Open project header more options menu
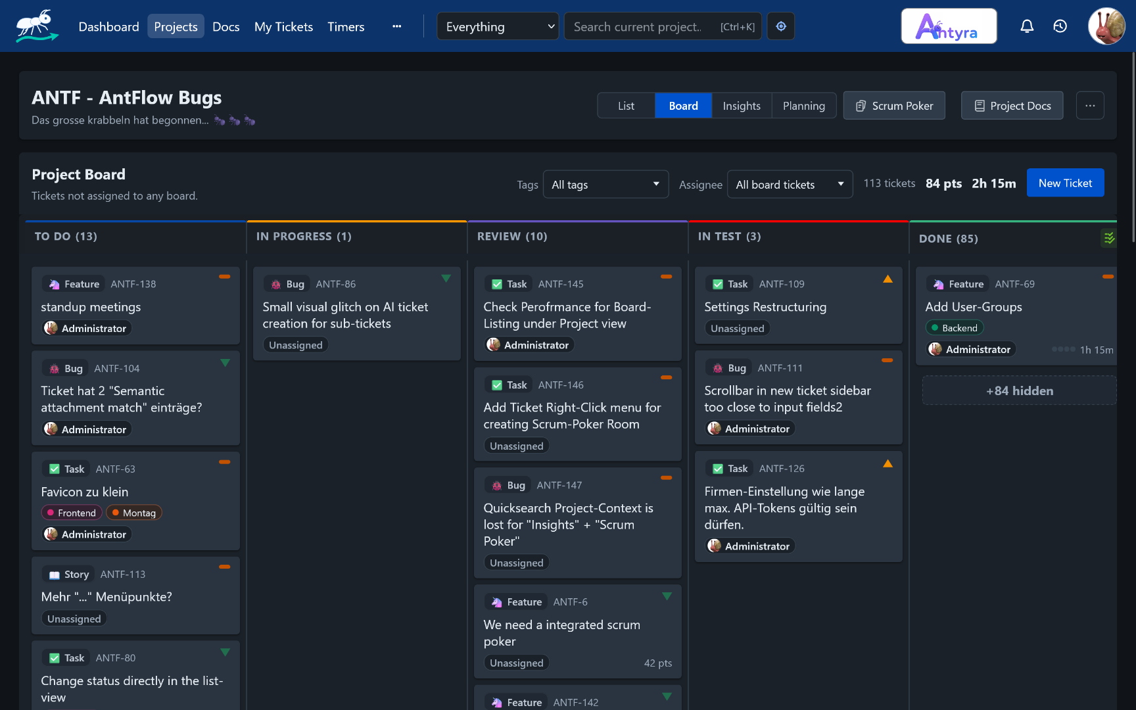The width and height of the screenshot is (1136, 710). pos(1090,105)
